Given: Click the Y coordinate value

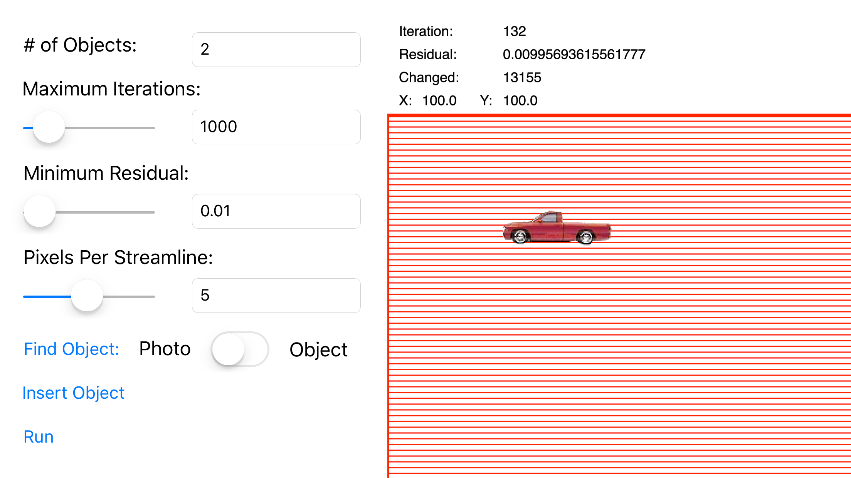Looking at the screenshot, I should [x=520, y=100].
